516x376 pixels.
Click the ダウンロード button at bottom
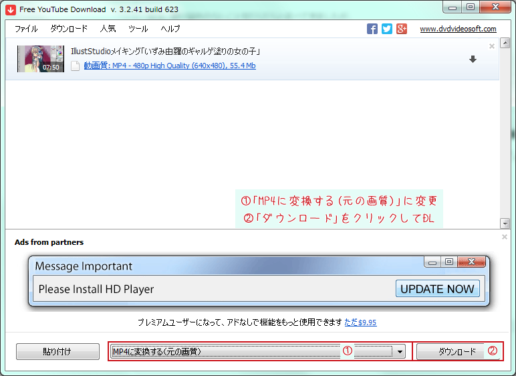[458, 352]
